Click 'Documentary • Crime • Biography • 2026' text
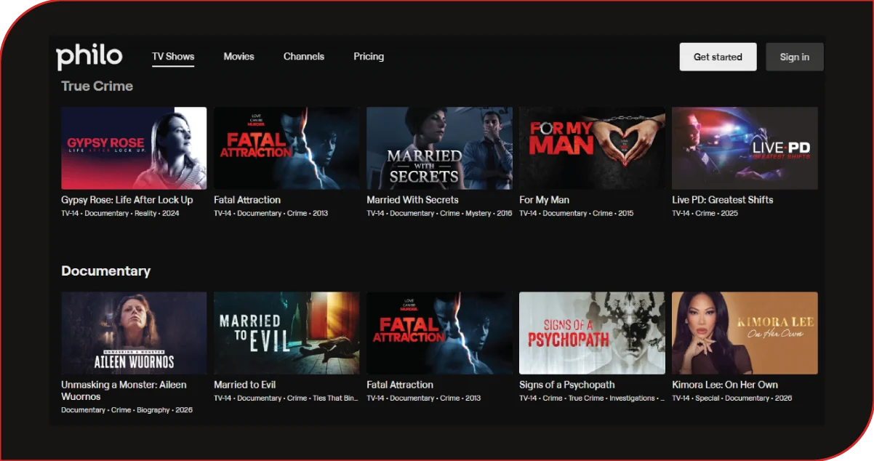This screenshot has height=461, width=874. pos(127,410)
